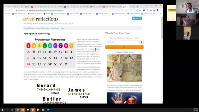Close the active browser tab
The width and height of the screenshot is (199, 112).
point(127,7)
